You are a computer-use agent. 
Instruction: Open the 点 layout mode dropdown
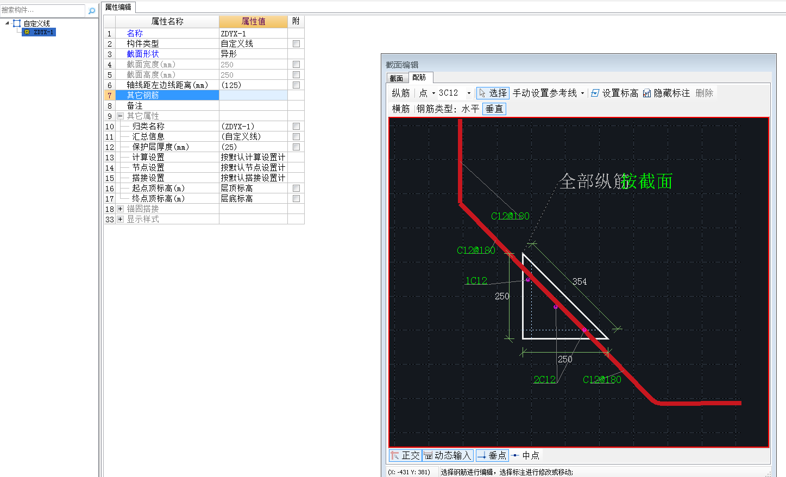(433, 93)
